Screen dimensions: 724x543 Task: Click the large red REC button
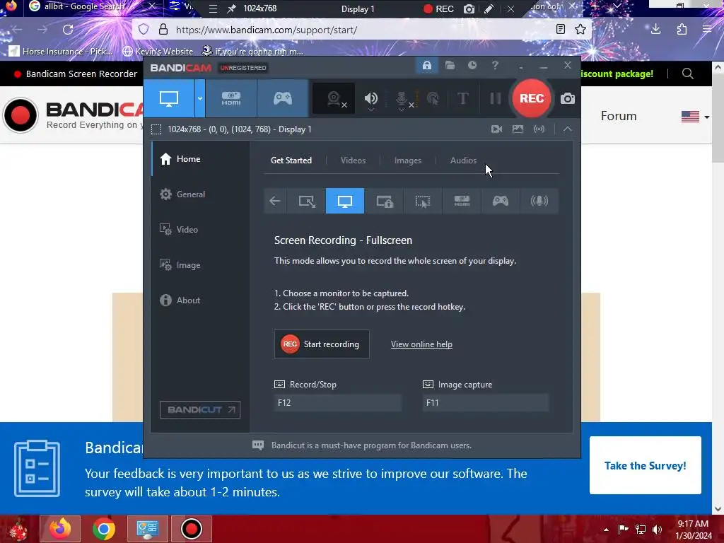tap(532, 98)
